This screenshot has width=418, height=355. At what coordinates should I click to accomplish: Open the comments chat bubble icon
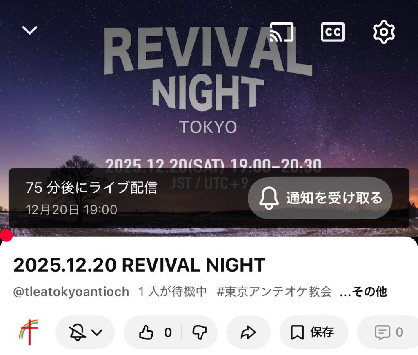click(382, 333)
